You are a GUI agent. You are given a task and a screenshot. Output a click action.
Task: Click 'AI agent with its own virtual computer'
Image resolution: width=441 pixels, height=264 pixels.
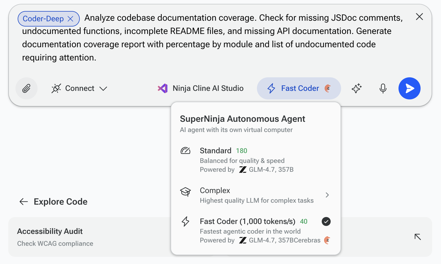click(x=236, y=130)
